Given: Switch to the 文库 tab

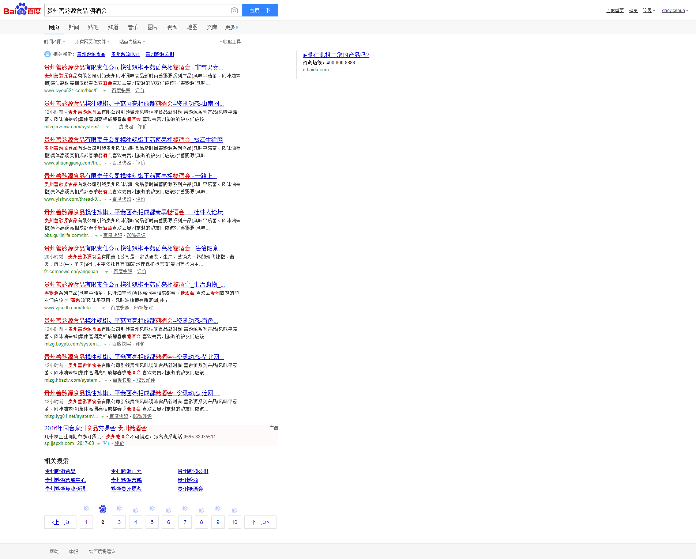Looking at the screenshot, I should point(212,27).
